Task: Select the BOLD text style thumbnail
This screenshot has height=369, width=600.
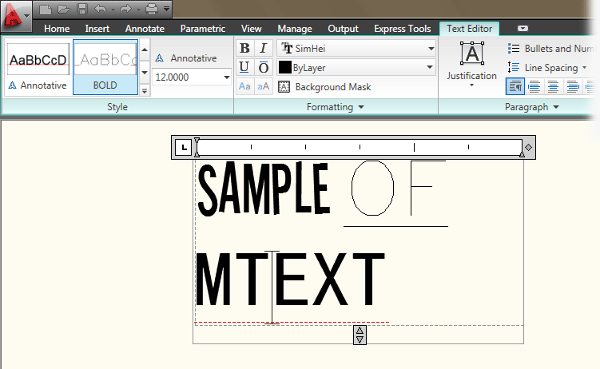Action: point(105,67)
